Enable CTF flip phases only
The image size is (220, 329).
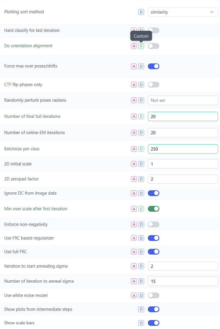tap(154, 85)
